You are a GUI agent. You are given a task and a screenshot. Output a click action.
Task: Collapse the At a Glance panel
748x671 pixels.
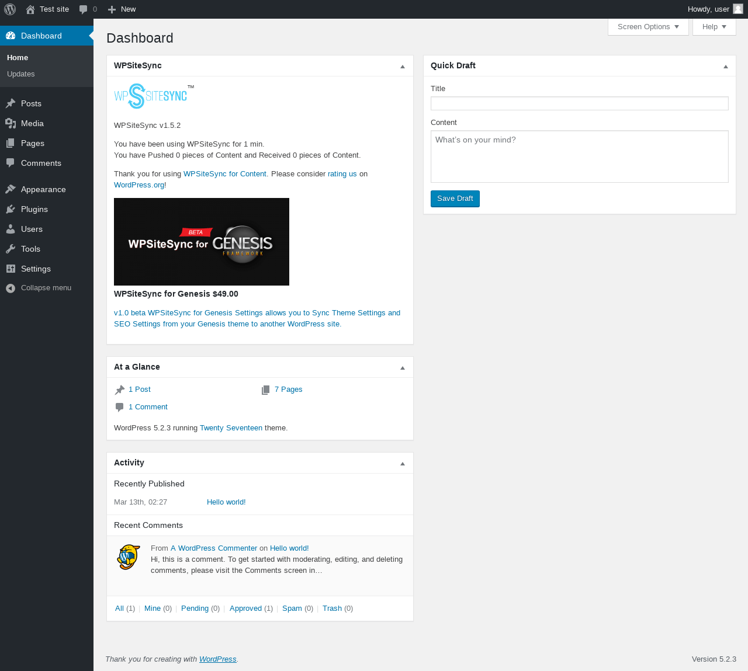pyautogui.click(x=403, y=368)
